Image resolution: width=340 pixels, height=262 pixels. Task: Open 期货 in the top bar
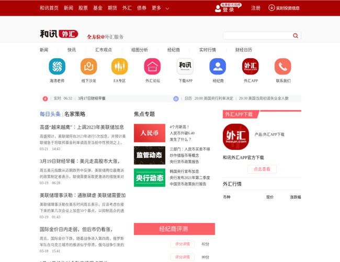click(112, 8)
